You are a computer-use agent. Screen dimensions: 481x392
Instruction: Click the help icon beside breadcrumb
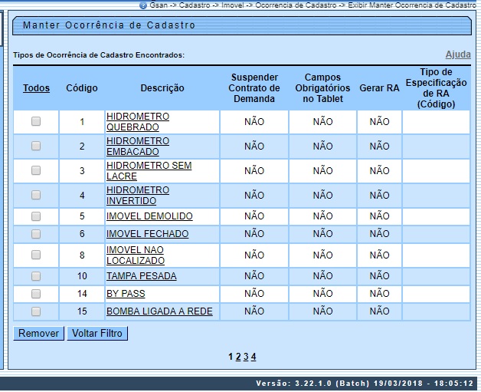click(x=143, y=5)
